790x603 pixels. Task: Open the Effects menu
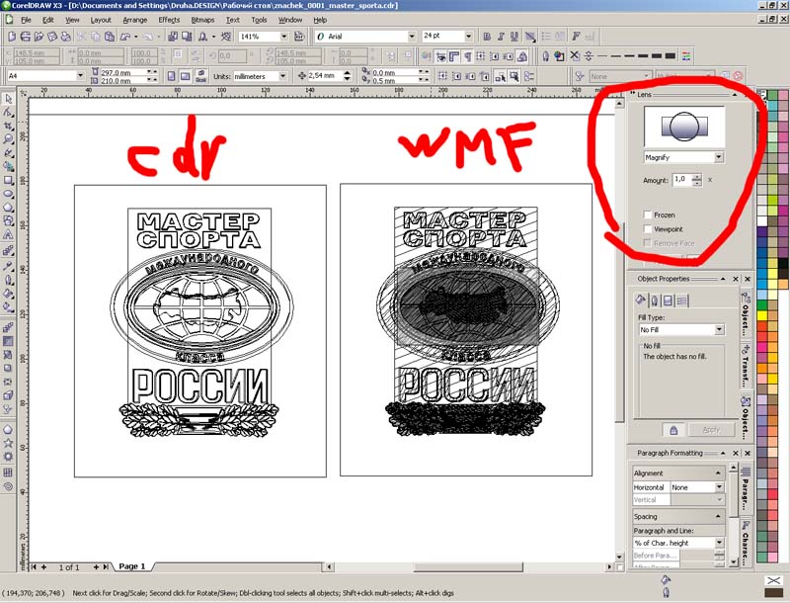[169, 20]
